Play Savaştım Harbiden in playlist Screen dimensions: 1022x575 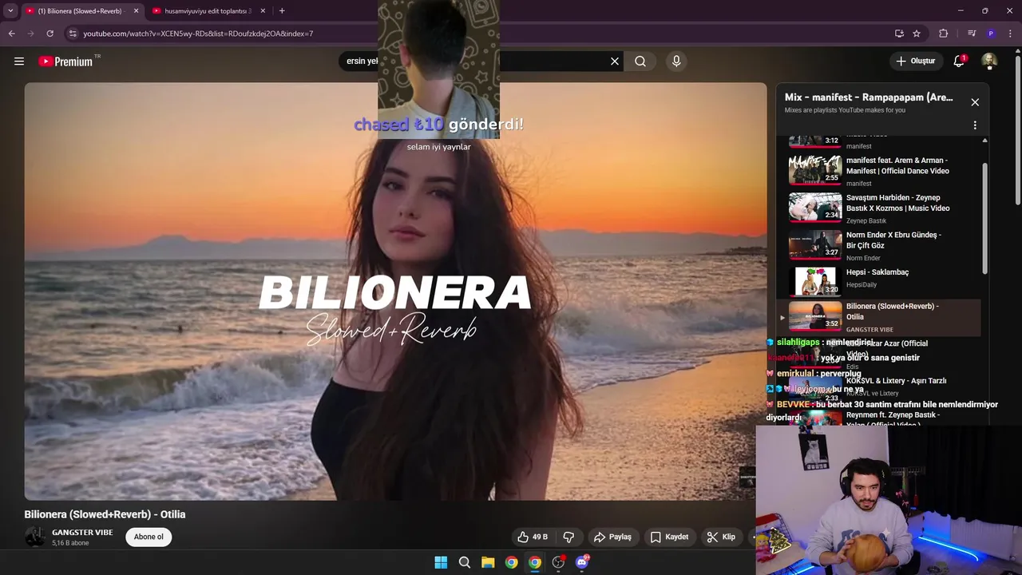[x=881, y=208]
